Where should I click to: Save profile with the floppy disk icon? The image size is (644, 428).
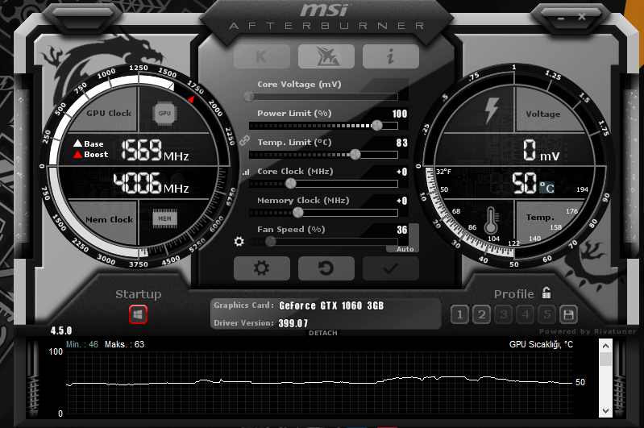pos(568,314)
